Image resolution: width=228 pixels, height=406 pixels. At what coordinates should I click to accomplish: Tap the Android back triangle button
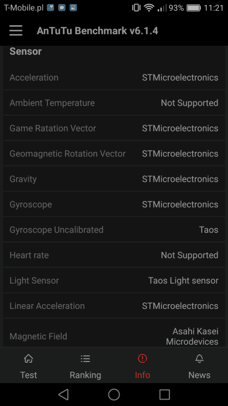point(63,395)
